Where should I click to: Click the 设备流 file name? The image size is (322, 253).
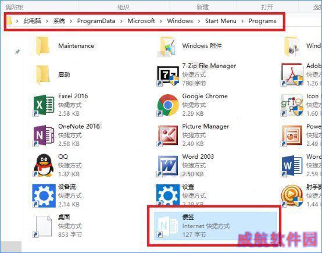tap(67, 187)
